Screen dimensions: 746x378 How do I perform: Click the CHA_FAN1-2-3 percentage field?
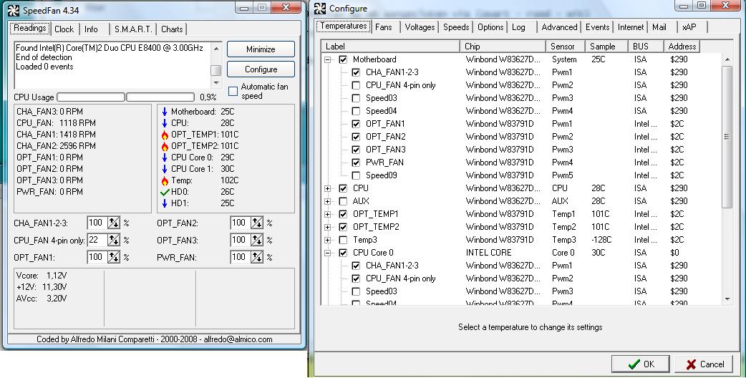tap(97, 223)
